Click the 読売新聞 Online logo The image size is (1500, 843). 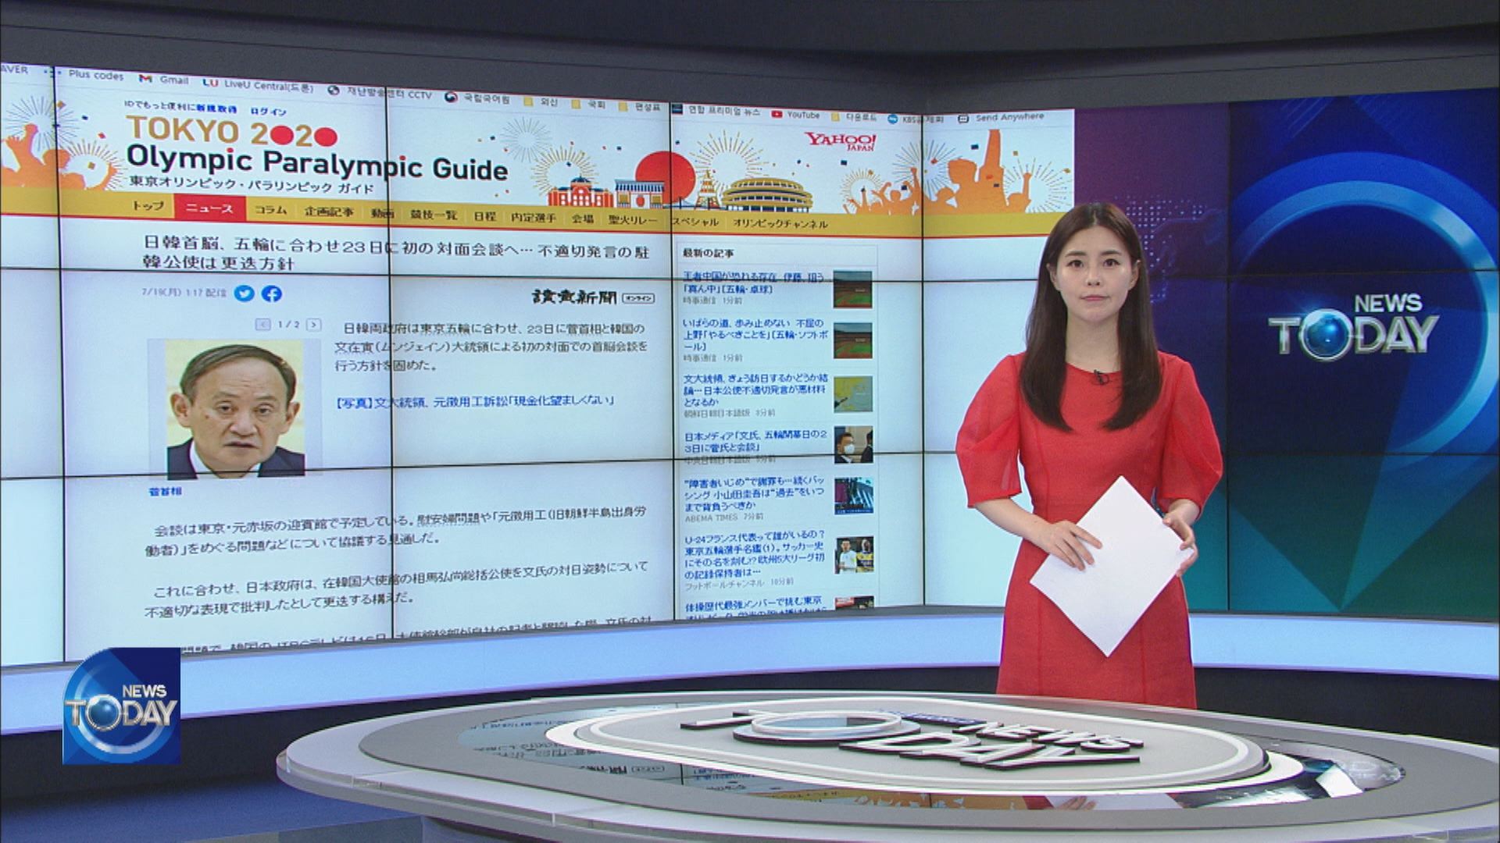(x=593, y=297)
